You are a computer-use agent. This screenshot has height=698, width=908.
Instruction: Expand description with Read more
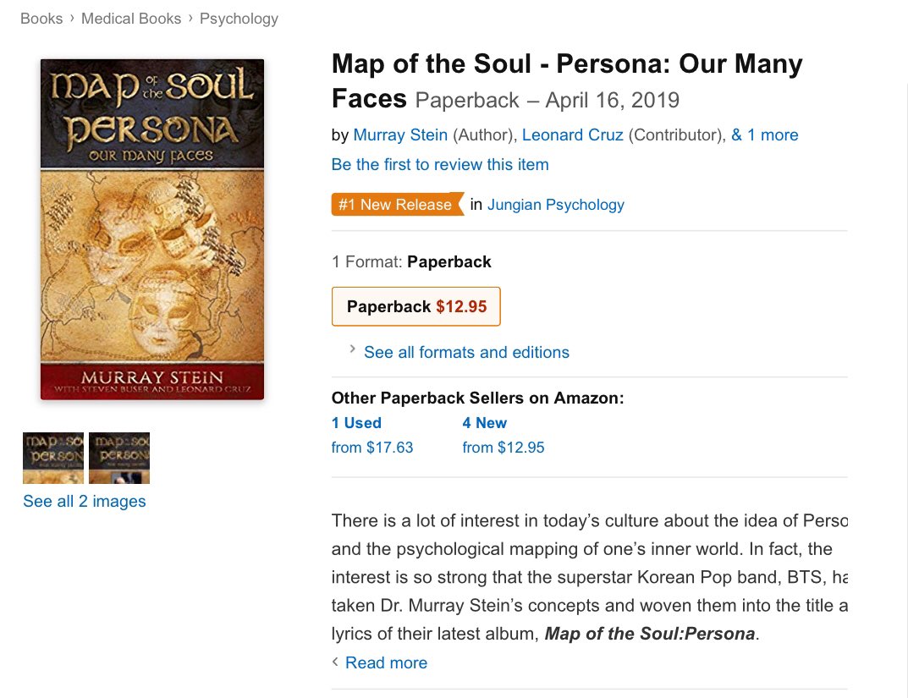pyautogui.click(x=386, y=662)
